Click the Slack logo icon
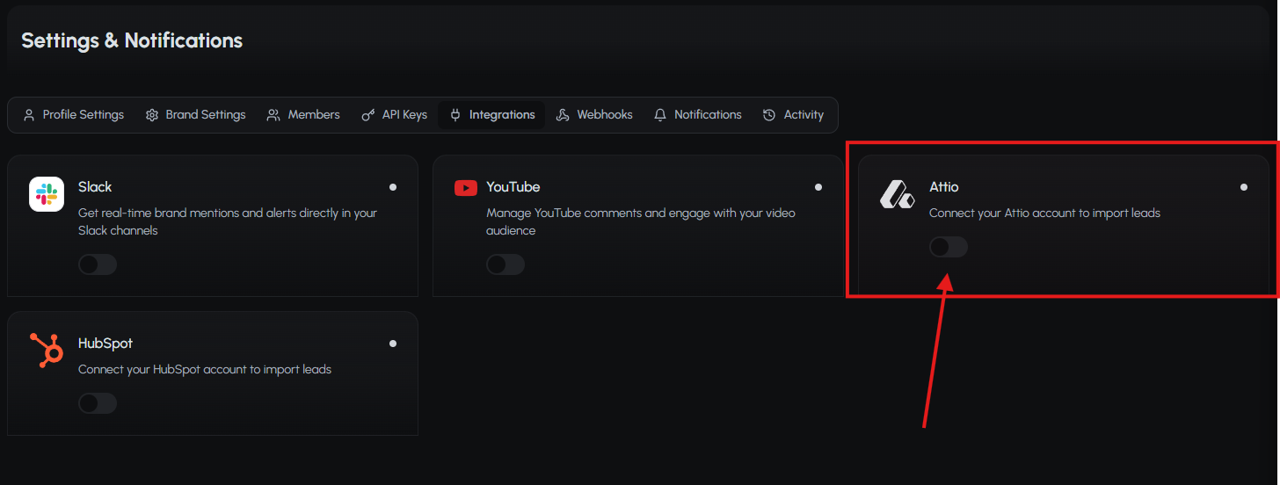The image size is (1280, 485). 47,194
